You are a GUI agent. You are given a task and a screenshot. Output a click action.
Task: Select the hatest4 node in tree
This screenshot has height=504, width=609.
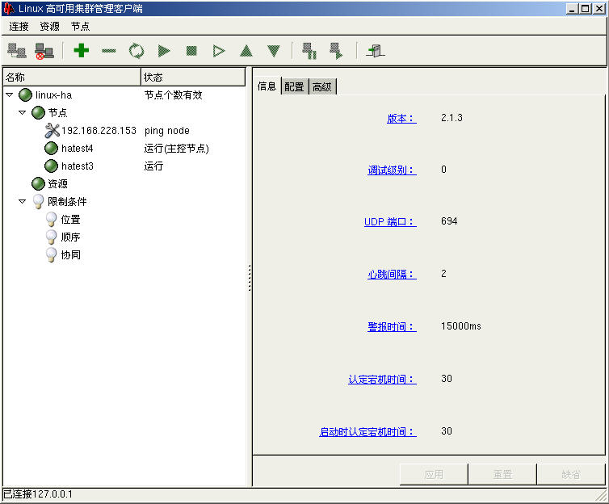77,149
